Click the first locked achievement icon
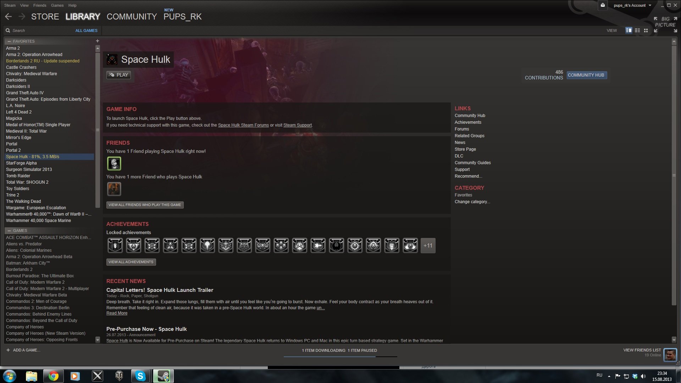 115,245
